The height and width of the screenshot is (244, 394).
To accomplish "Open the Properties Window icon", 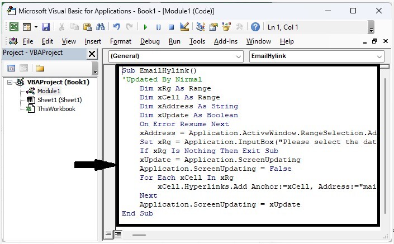I will point(213,27).
